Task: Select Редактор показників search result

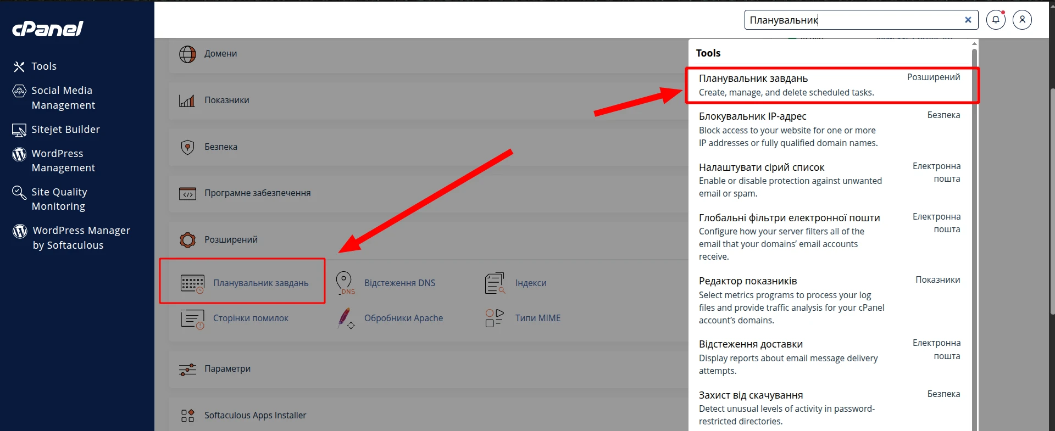Action: (x=830, y=300)
